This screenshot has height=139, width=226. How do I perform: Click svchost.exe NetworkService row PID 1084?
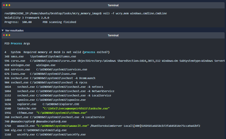(x=59, y=91)
